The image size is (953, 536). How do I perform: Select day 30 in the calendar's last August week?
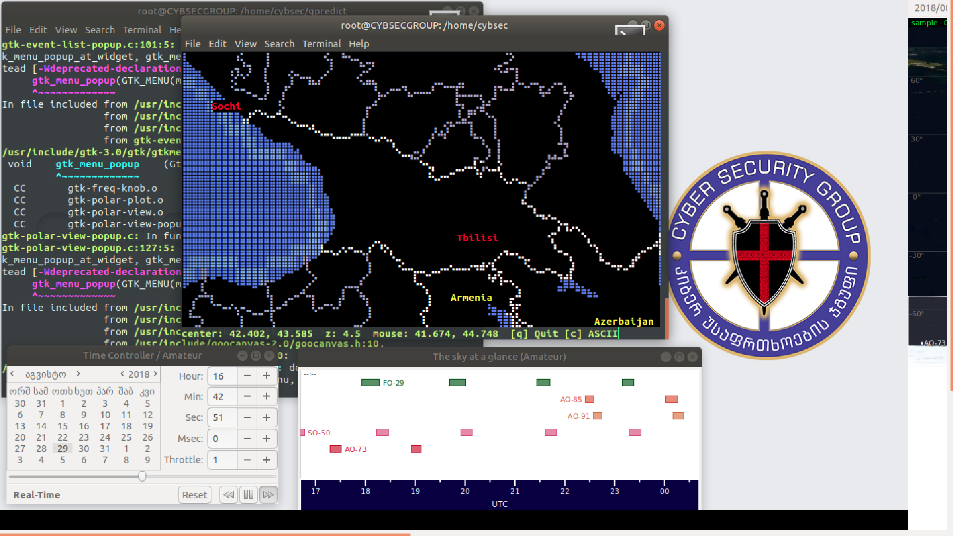[x=83, y=449]
